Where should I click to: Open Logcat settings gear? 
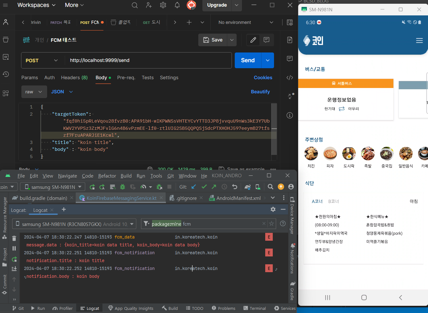tap(273, 209)
